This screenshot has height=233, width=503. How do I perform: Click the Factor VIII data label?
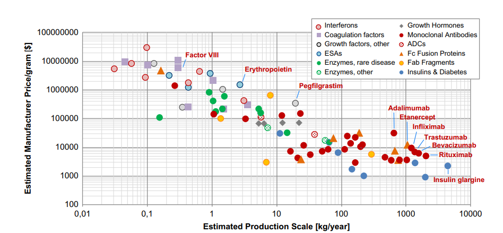pyautogui.click(x=202, y=55)
